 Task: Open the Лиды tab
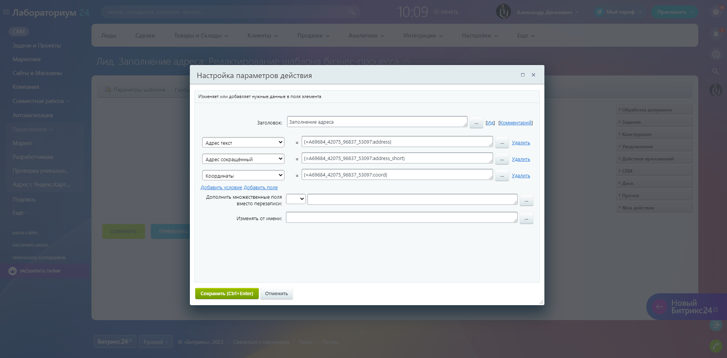point(109,36)
